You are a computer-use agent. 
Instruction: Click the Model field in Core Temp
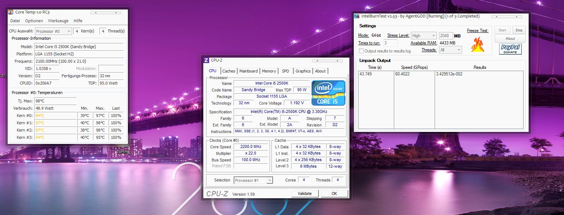click(x=79, y=47)
